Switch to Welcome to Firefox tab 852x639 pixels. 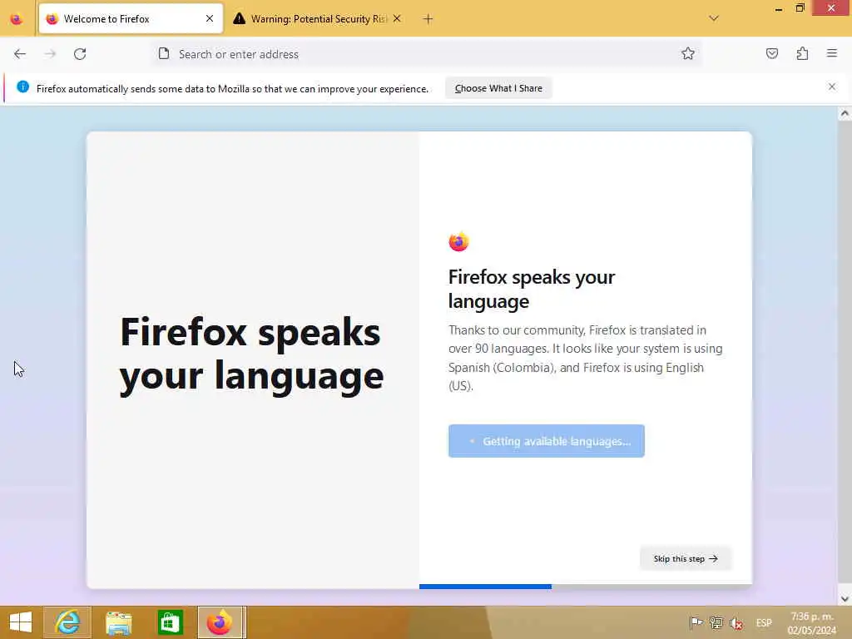tap(131, 19)
